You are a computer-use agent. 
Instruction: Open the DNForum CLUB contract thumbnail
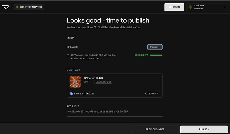point(75,82)
